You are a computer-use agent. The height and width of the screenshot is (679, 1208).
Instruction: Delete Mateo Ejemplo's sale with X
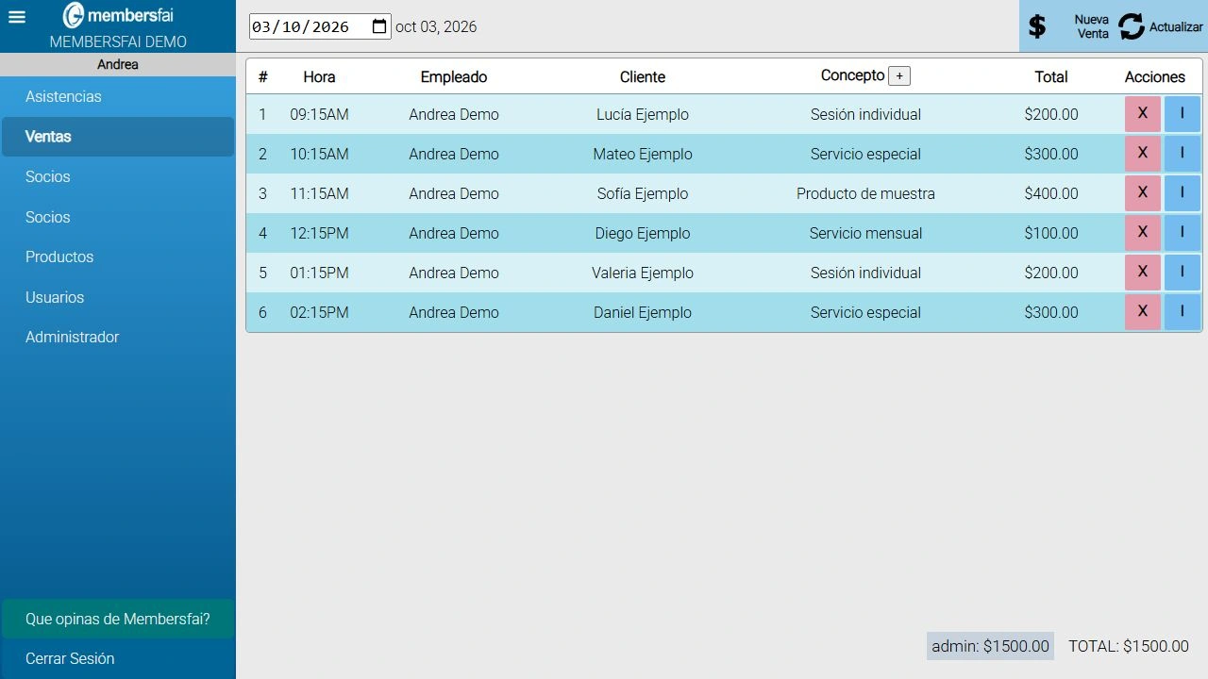coord(1143,154)
